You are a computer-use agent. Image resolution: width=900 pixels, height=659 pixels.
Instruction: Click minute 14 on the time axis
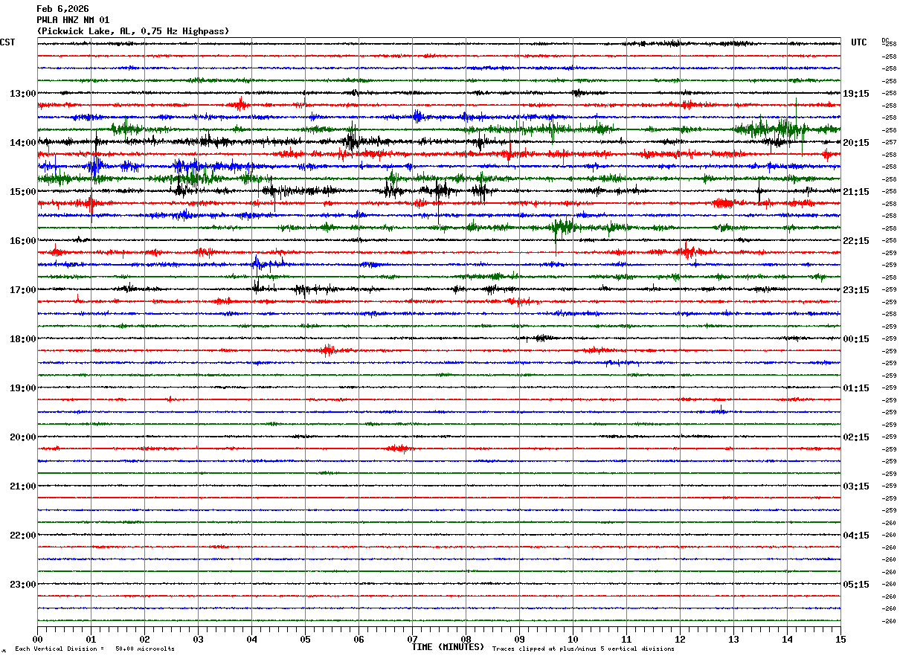(x=787, y=639)
